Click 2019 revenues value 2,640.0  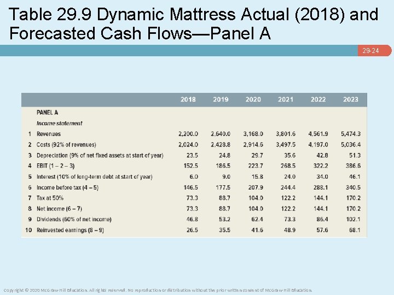(221, 134)
